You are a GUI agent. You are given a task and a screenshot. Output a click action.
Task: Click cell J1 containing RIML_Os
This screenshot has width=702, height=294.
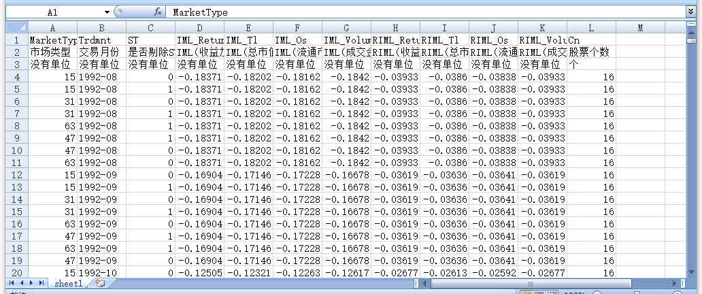pos(493,40)
